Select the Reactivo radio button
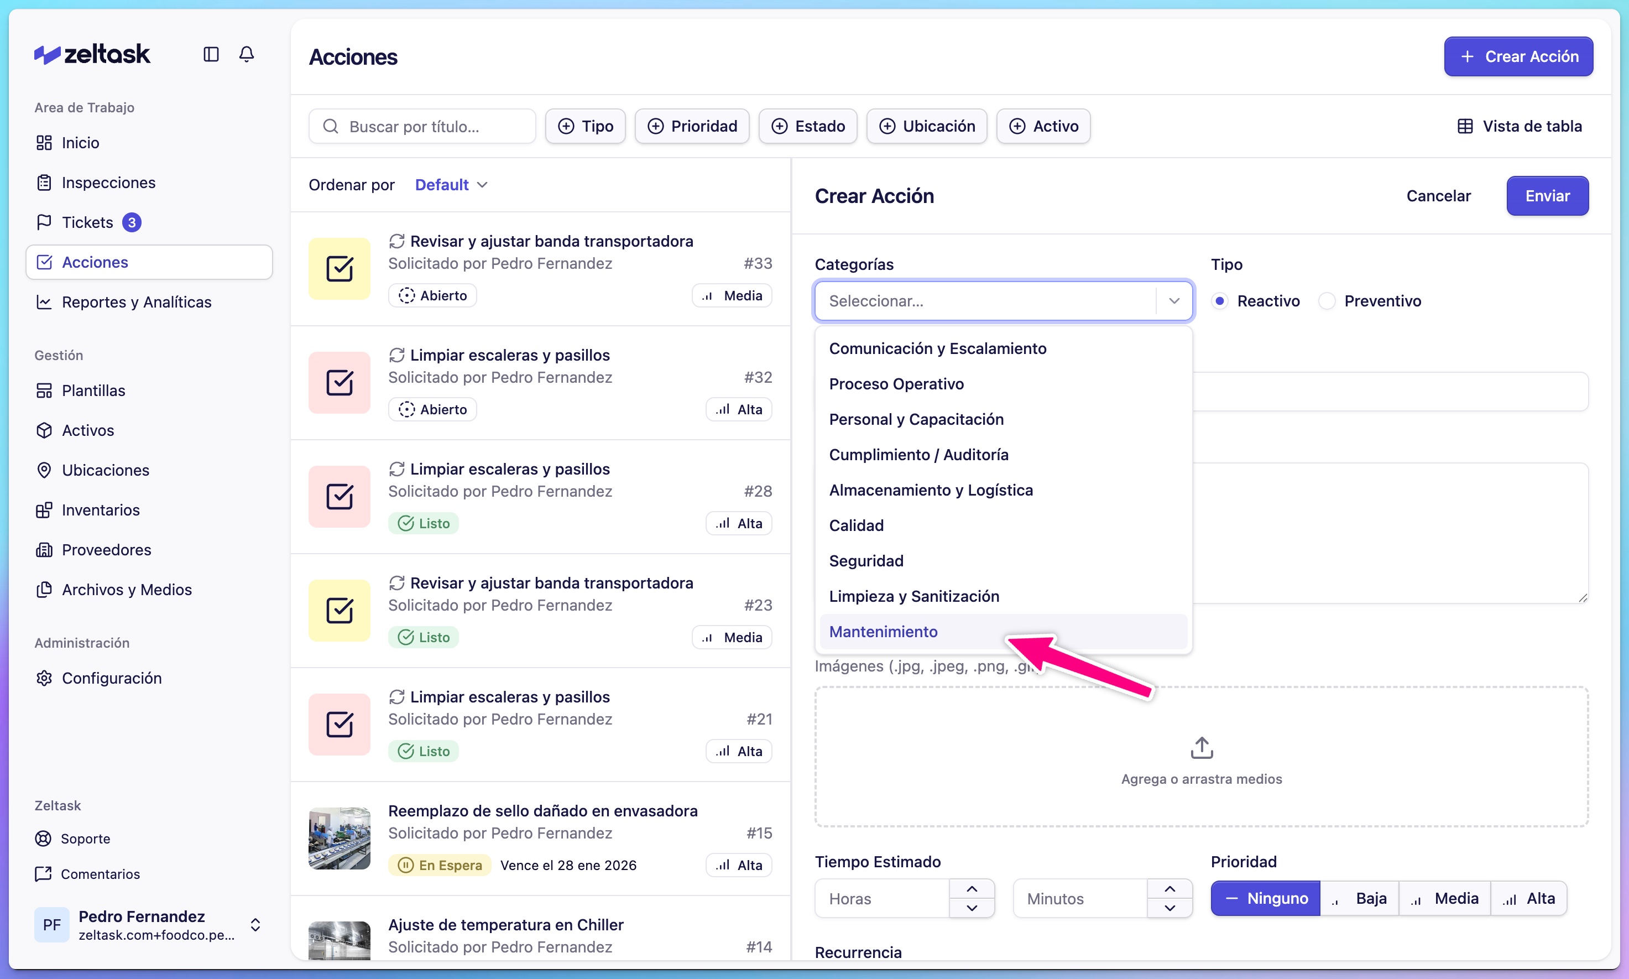The height and width of the screenshot is (979, 1629). coord(1219,301)
